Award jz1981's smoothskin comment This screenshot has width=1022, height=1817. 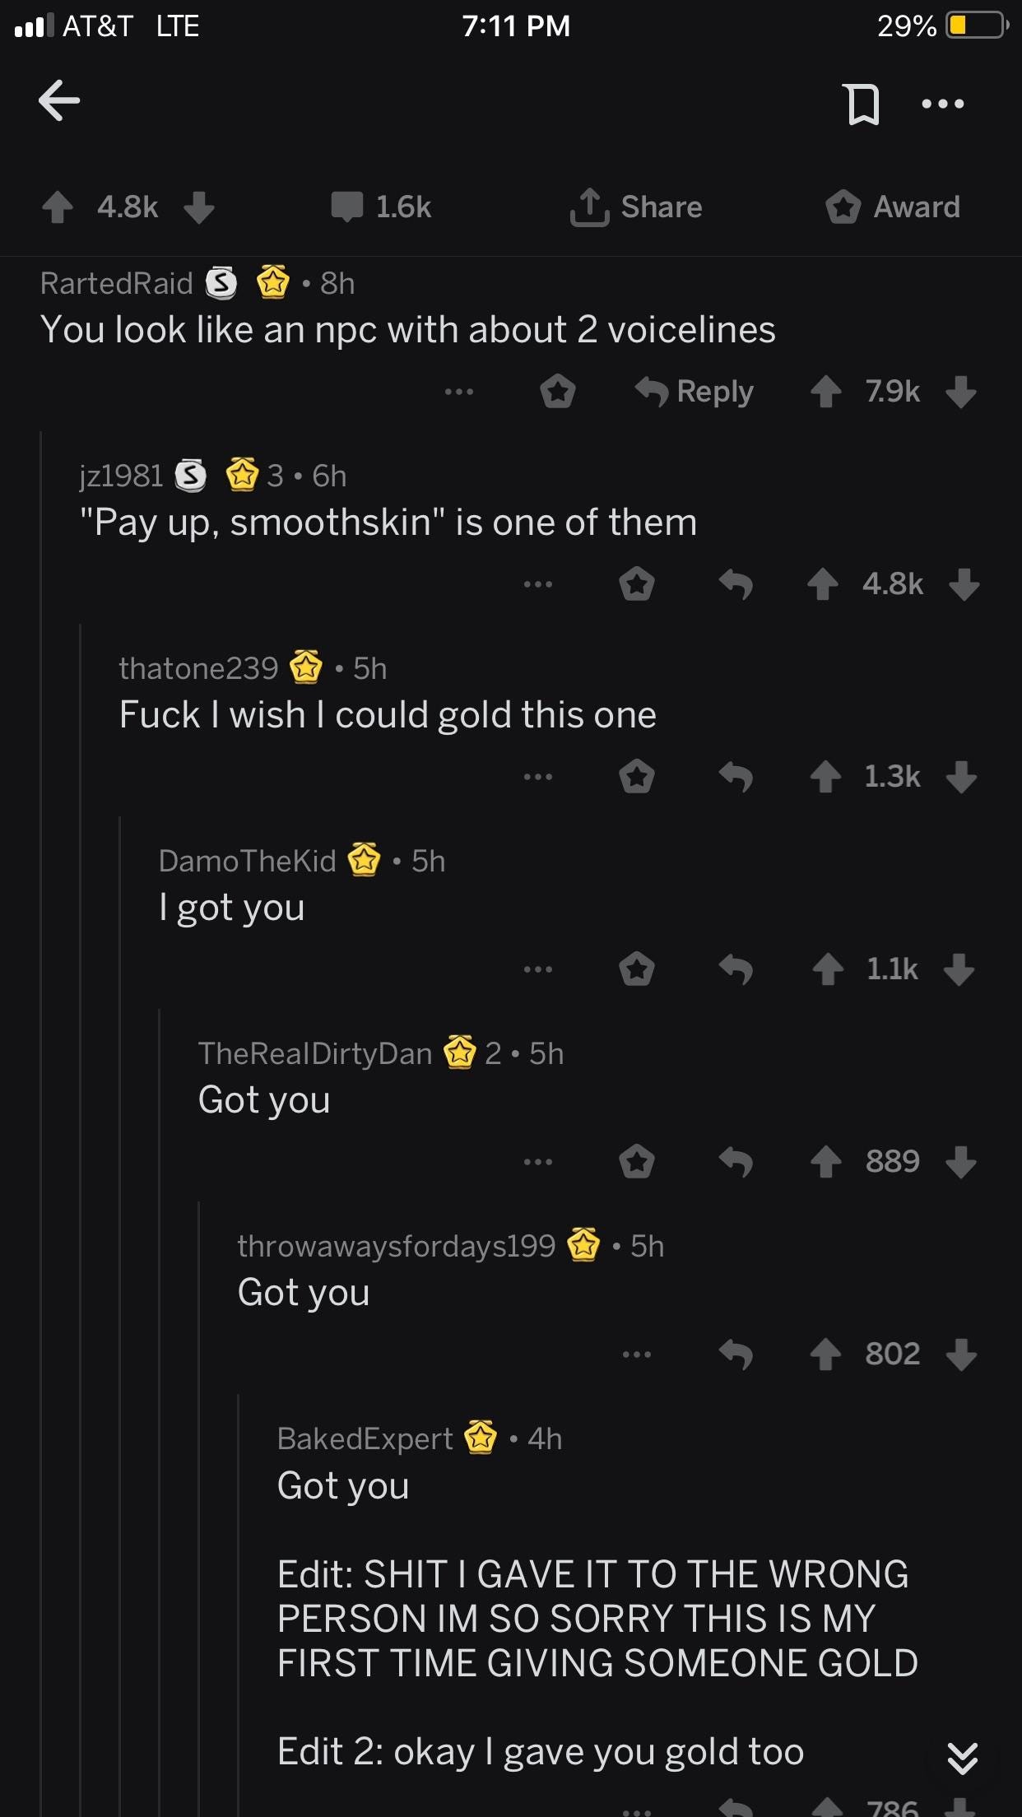tap(637, 584)
